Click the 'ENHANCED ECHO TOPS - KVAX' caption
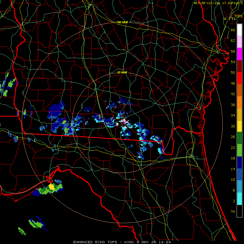Screen dimensions: 244x244 [104, 242]
